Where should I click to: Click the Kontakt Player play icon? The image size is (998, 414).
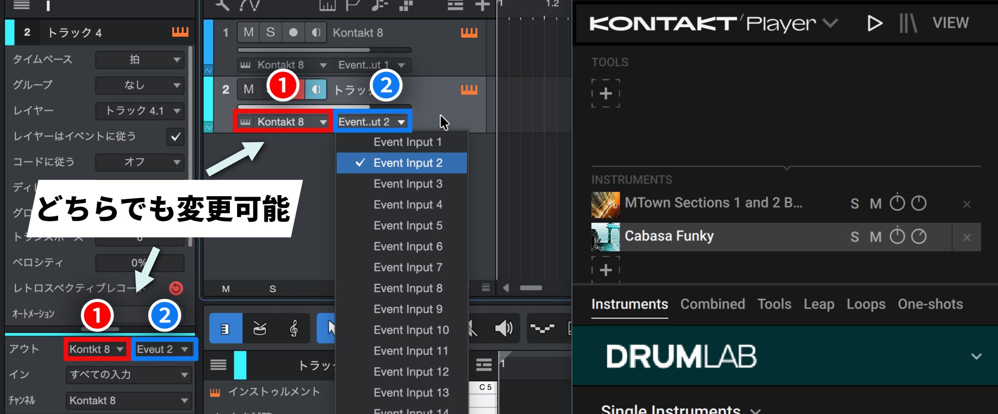[x=874, y=23]
